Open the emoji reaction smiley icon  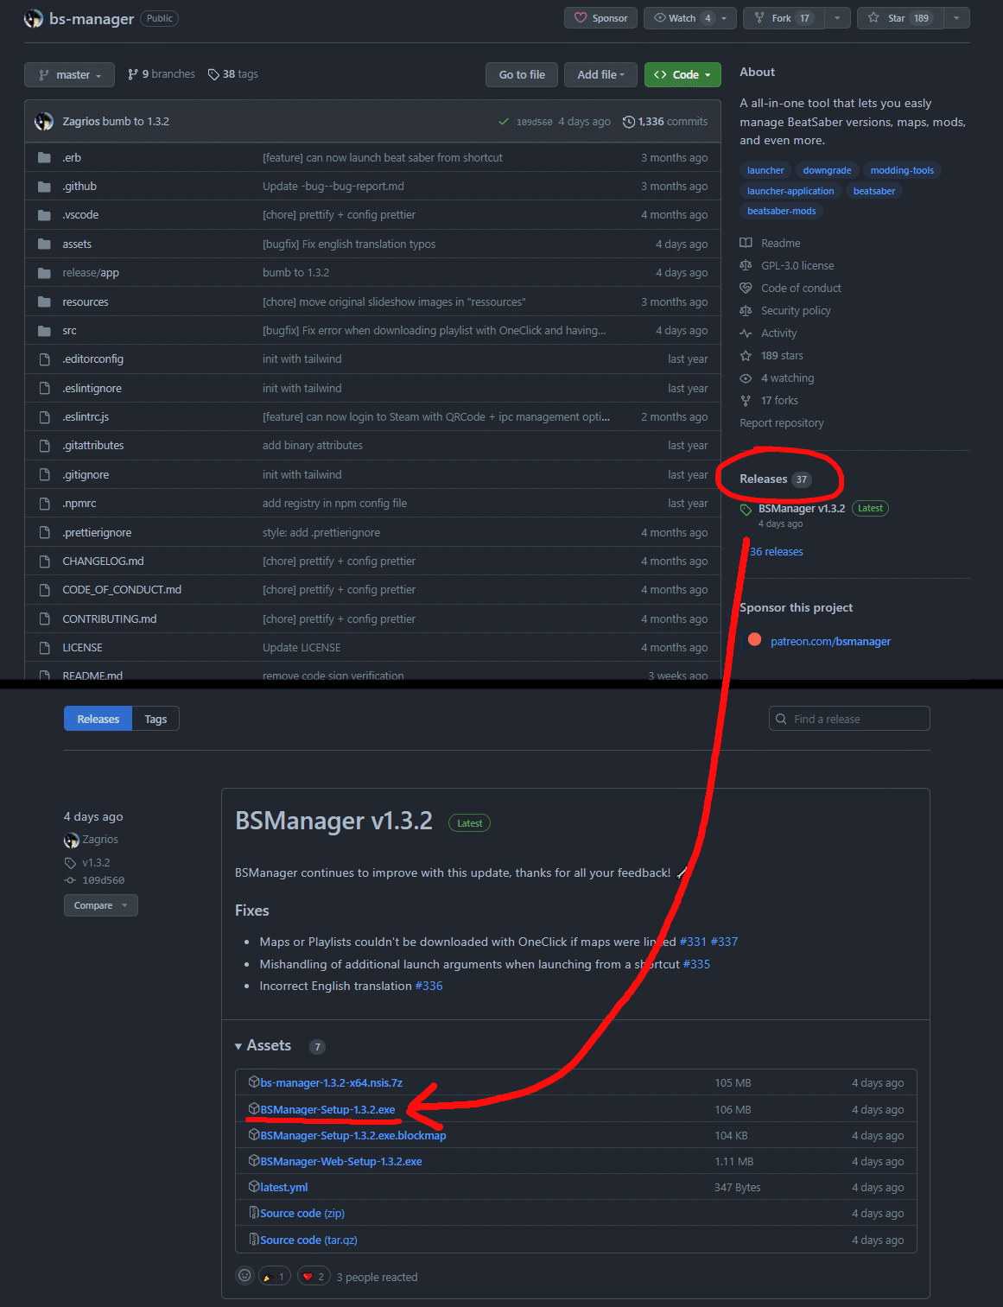pyautogui.click(x=244, y=1276)
